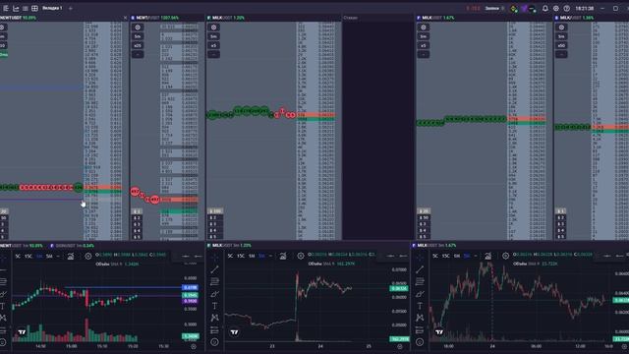Image resolution: width=629 pixels, height=354 pixels.
Task: Change 5m interval in MILK 1.20% order book
Action: pyautogui.click(x=214, y=36)
